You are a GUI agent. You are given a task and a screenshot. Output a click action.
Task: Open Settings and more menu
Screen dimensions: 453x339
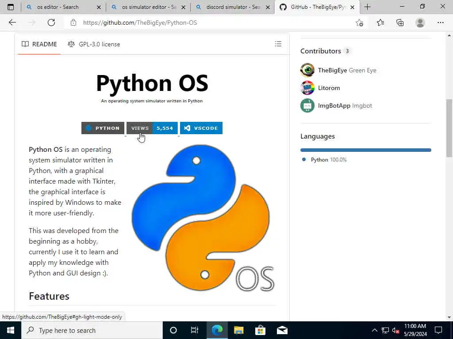point(441,23)
